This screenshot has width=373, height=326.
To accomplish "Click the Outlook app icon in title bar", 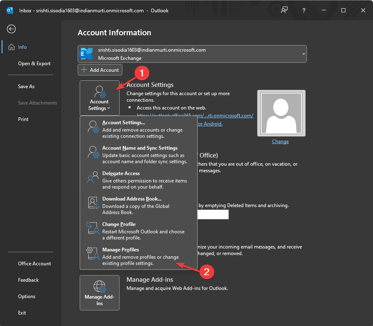I will tap(10, 10).
